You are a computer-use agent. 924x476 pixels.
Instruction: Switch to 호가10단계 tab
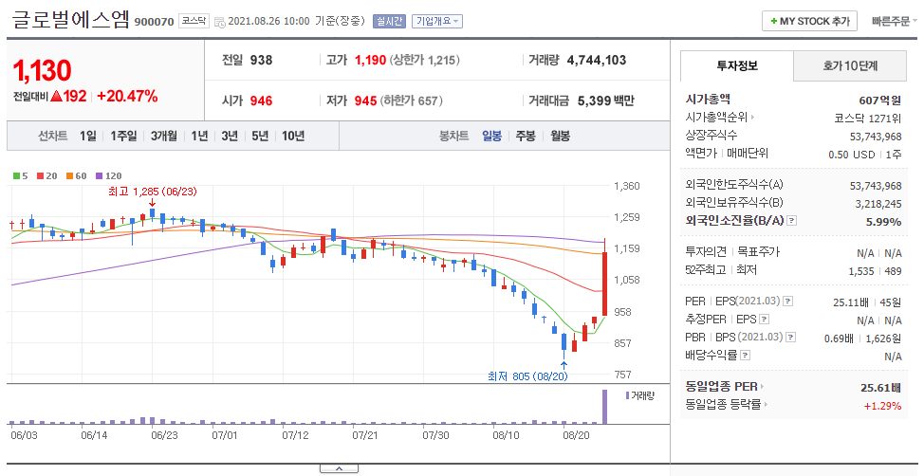pos(850,66)
